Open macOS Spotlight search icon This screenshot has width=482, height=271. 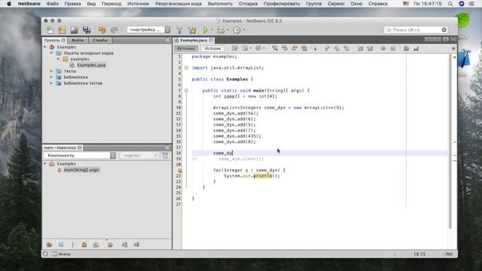450,4
